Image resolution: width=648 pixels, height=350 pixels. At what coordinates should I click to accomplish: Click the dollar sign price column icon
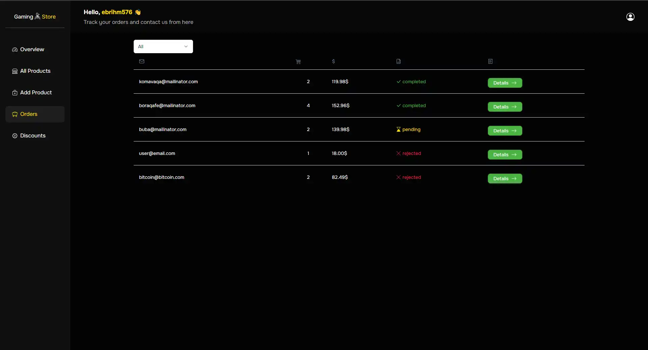point(333,61)
